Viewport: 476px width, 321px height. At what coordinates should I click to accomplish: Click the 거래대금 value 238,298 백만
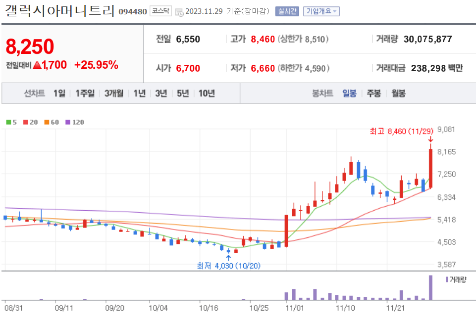(437, 69)
